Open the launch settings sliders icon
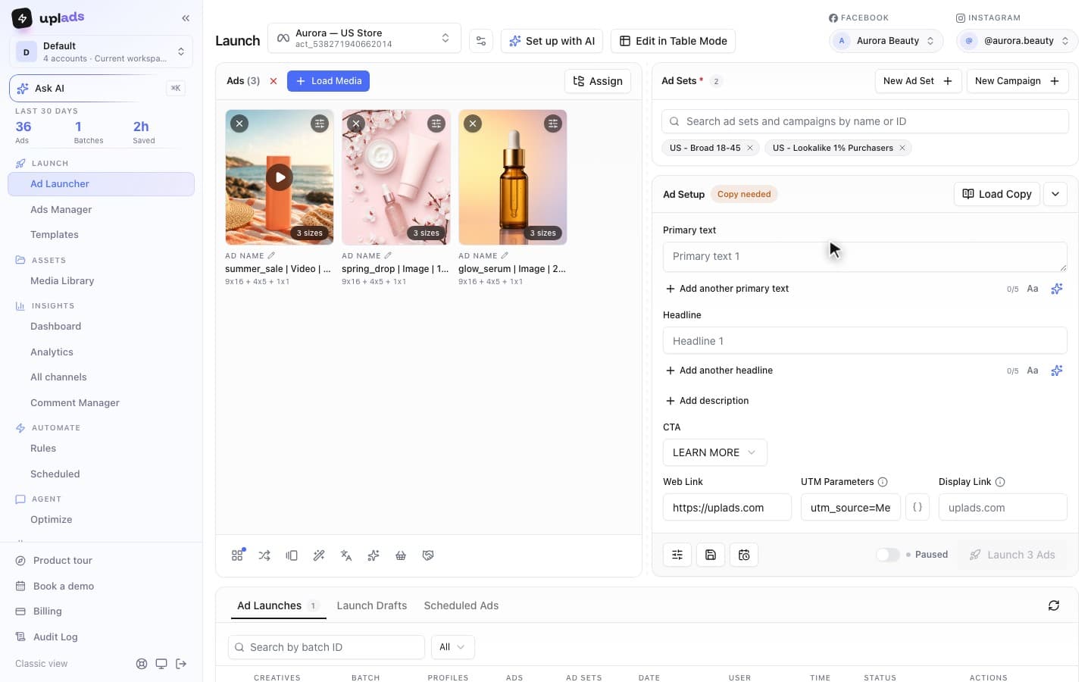Screen dimensions: 1091x682 (481, 41)
